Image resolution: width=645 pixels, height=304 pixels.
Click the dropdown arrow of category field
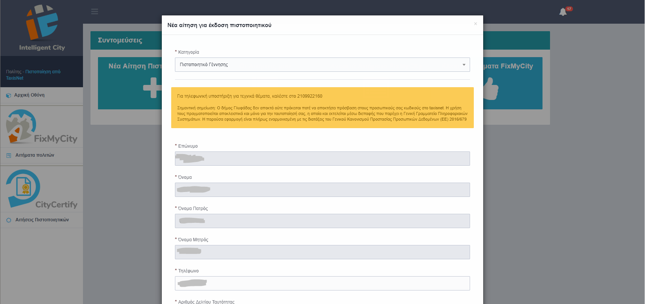(464, 65)
